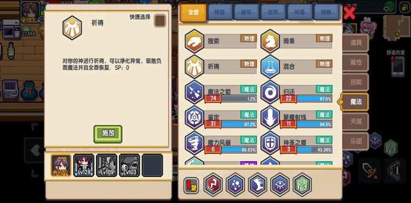Select the 骑乘 horse skill icon
411x203 pixels.
tap(270, 42)
